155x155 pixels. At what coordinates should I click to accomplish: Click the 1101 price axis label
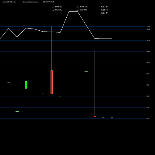click(148, 27)
